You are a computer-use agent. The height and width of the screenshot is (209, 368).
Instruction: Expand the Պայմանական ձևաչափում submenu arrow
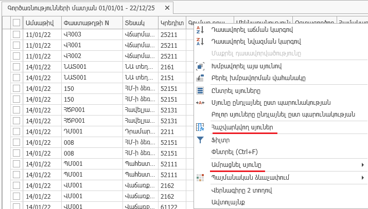[363, 177]
